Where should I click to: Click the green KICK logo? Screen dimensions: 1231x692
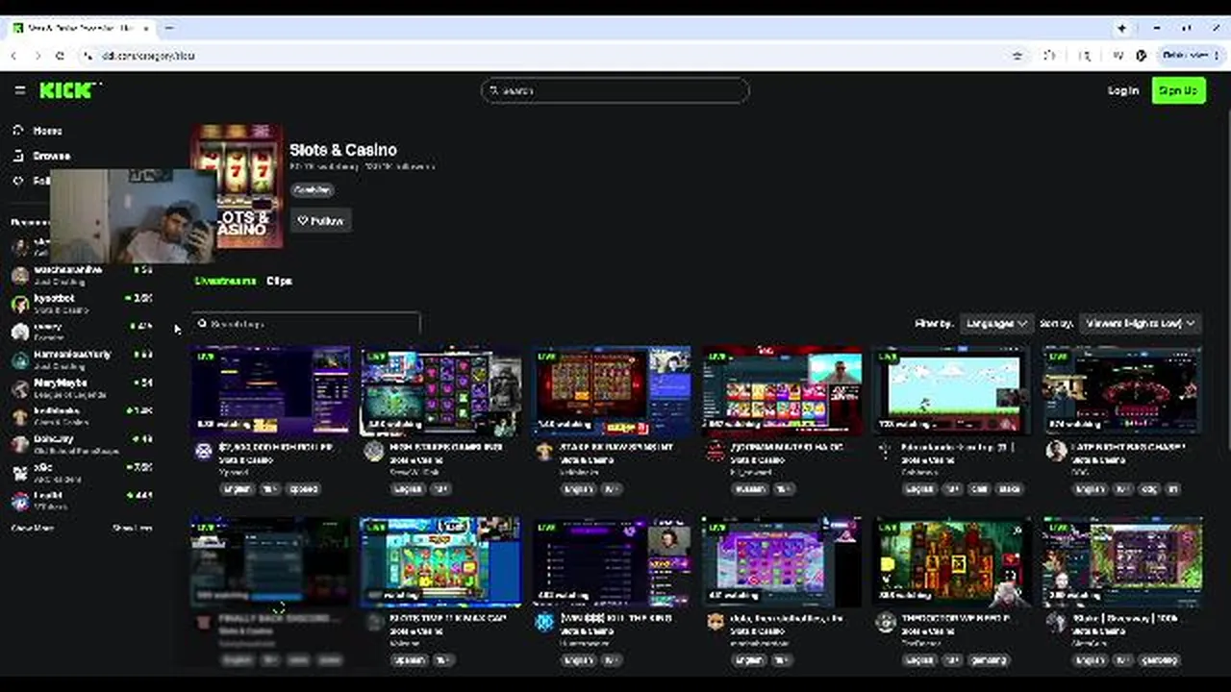[x=67, y=90]
